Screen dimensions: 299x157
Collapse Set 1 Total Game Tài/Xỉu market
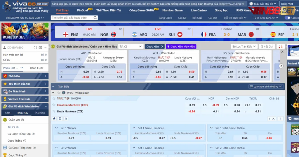click(211, 128)
